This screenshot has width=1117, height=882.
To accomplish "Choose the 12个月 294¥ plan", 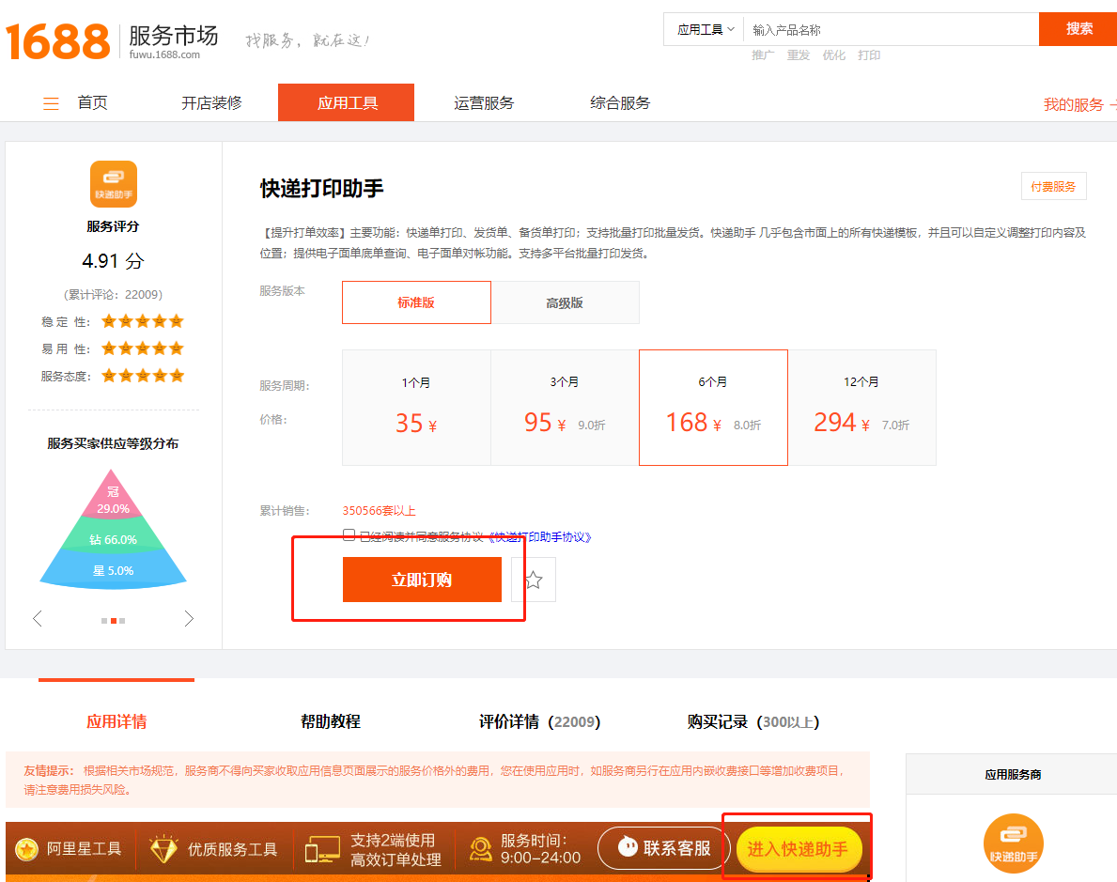I will tap(862, 408).
